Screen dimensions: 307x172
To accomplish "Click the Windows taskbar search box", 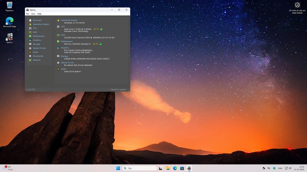I will pyautogui.click(x=139, y=168).
